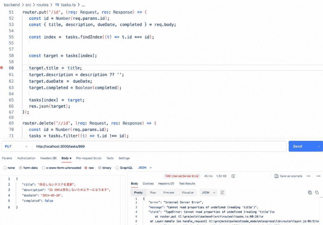
Task: Select the form-data body type
Action: coord(21,168)
